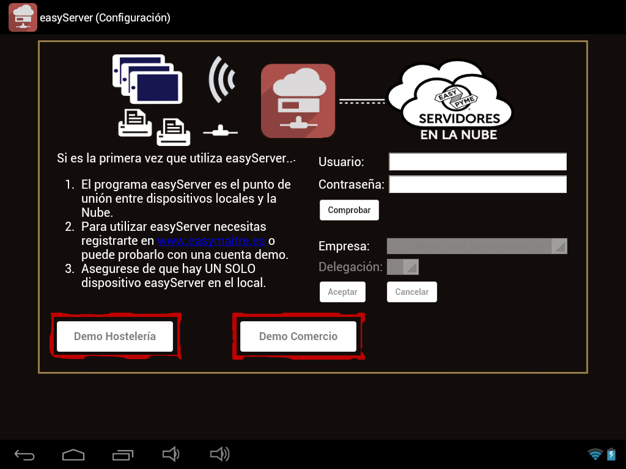Tap the stacked tablets icon
The image size is (626, 469).
point(147,79)
